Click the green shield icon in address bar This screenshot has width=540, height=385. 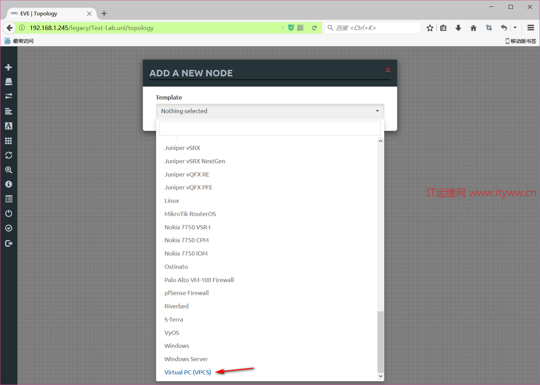pyautogui.click(x=291, y=28)
